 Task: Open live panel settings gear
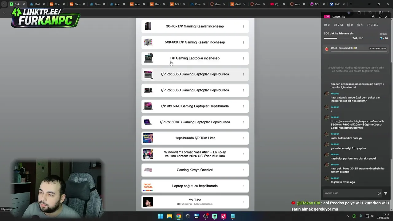[380, 17]
